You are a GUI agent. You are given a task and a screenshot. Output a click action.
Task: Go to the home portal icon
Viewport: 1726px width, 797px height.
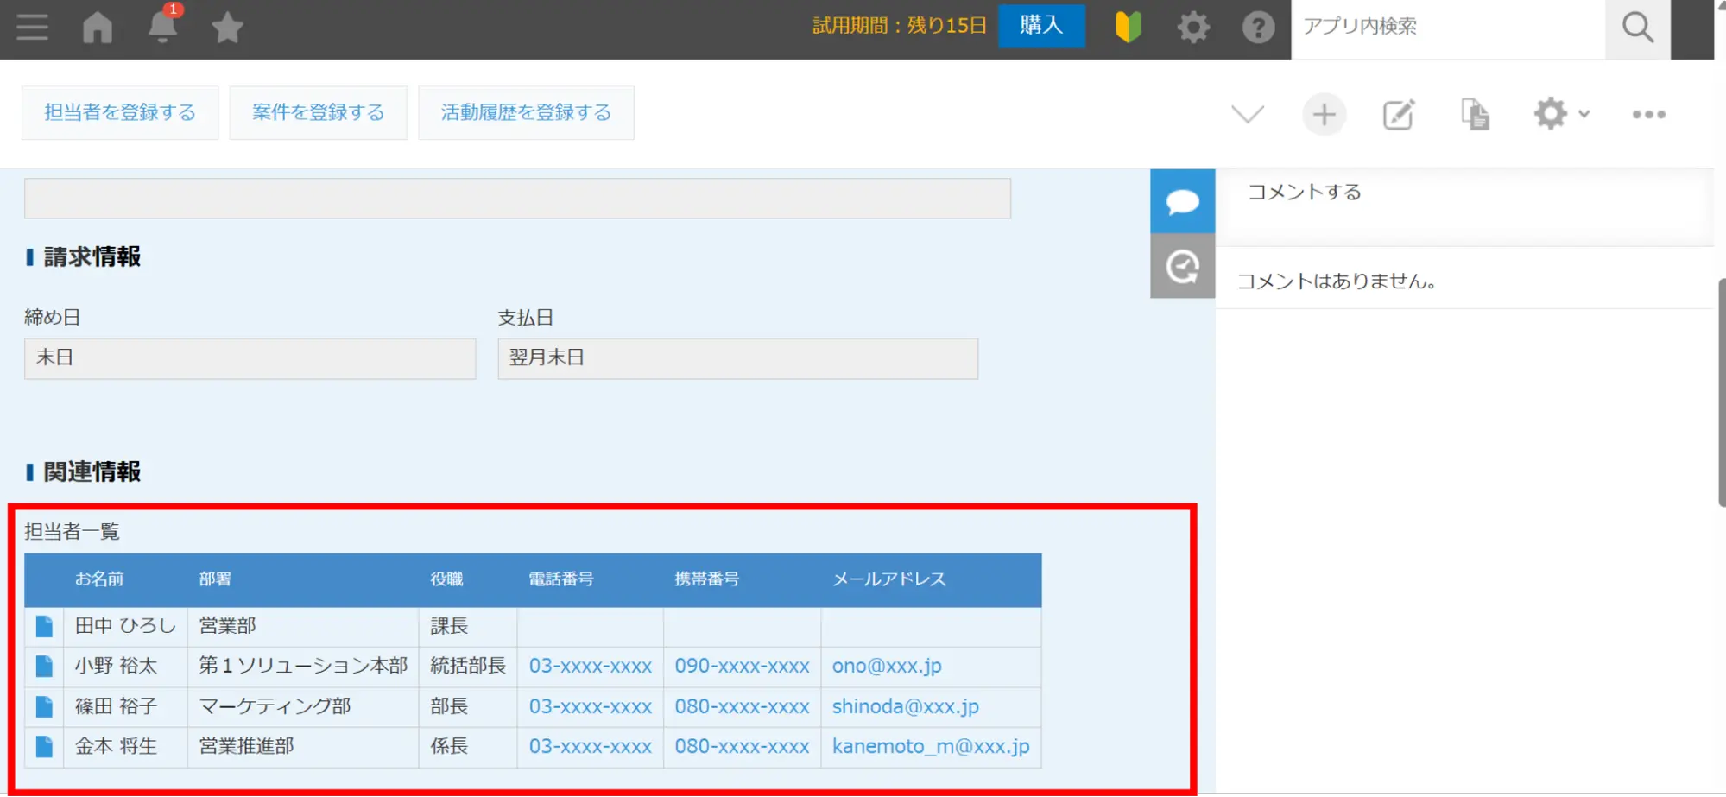click(98, 28)
